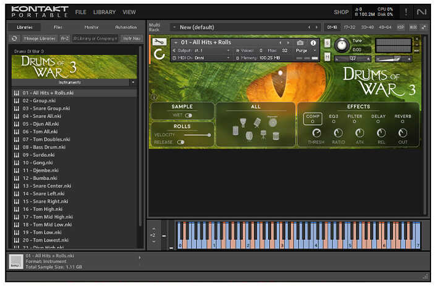Open the instrument info icon

coord(313,43)
